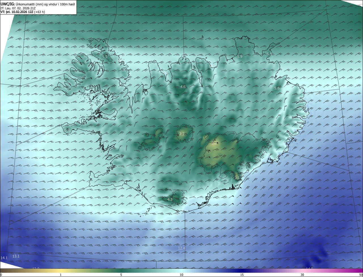This screenshot has height=277, width=363.
Task: Select the 'IT: Lau. 07. 02. 2026 21Z' line
Action: (18, 8)
